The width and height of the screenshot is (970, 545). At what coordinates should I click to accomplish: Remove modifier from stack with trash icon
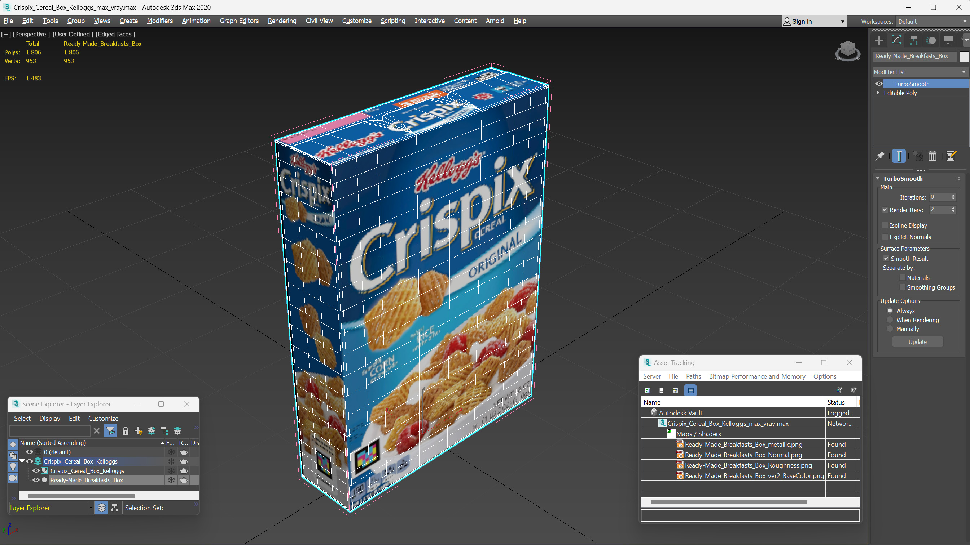coord(932,156)
